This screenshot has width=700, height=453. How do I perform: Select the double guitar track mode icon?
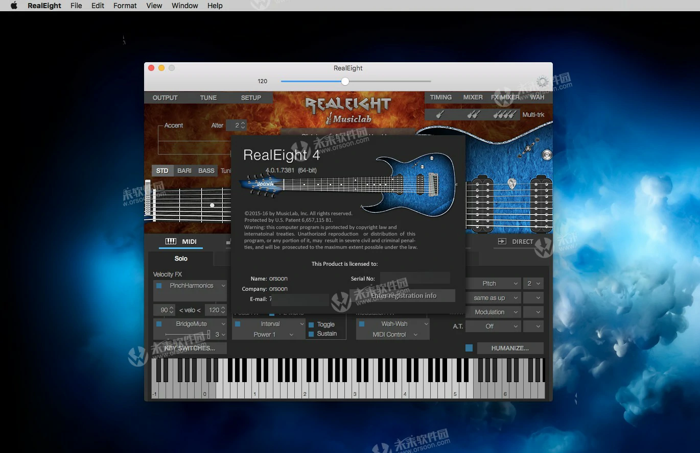[473, 115]
